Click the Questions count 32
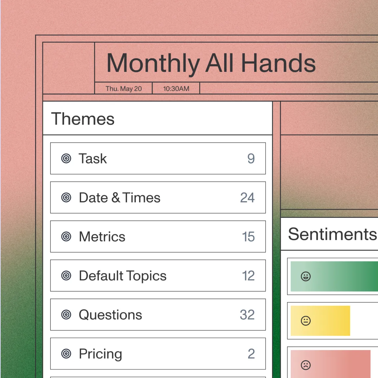The image size is (378, 378). pos(247,315)
